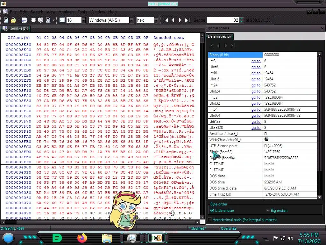Click 'go to:' link in Int8 row

tap(256, 61)
